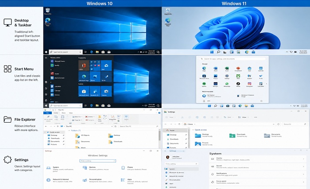
Task: Open the Copy to dropdown in Windows 10 ribbon
Action: [x=77, y=120]
